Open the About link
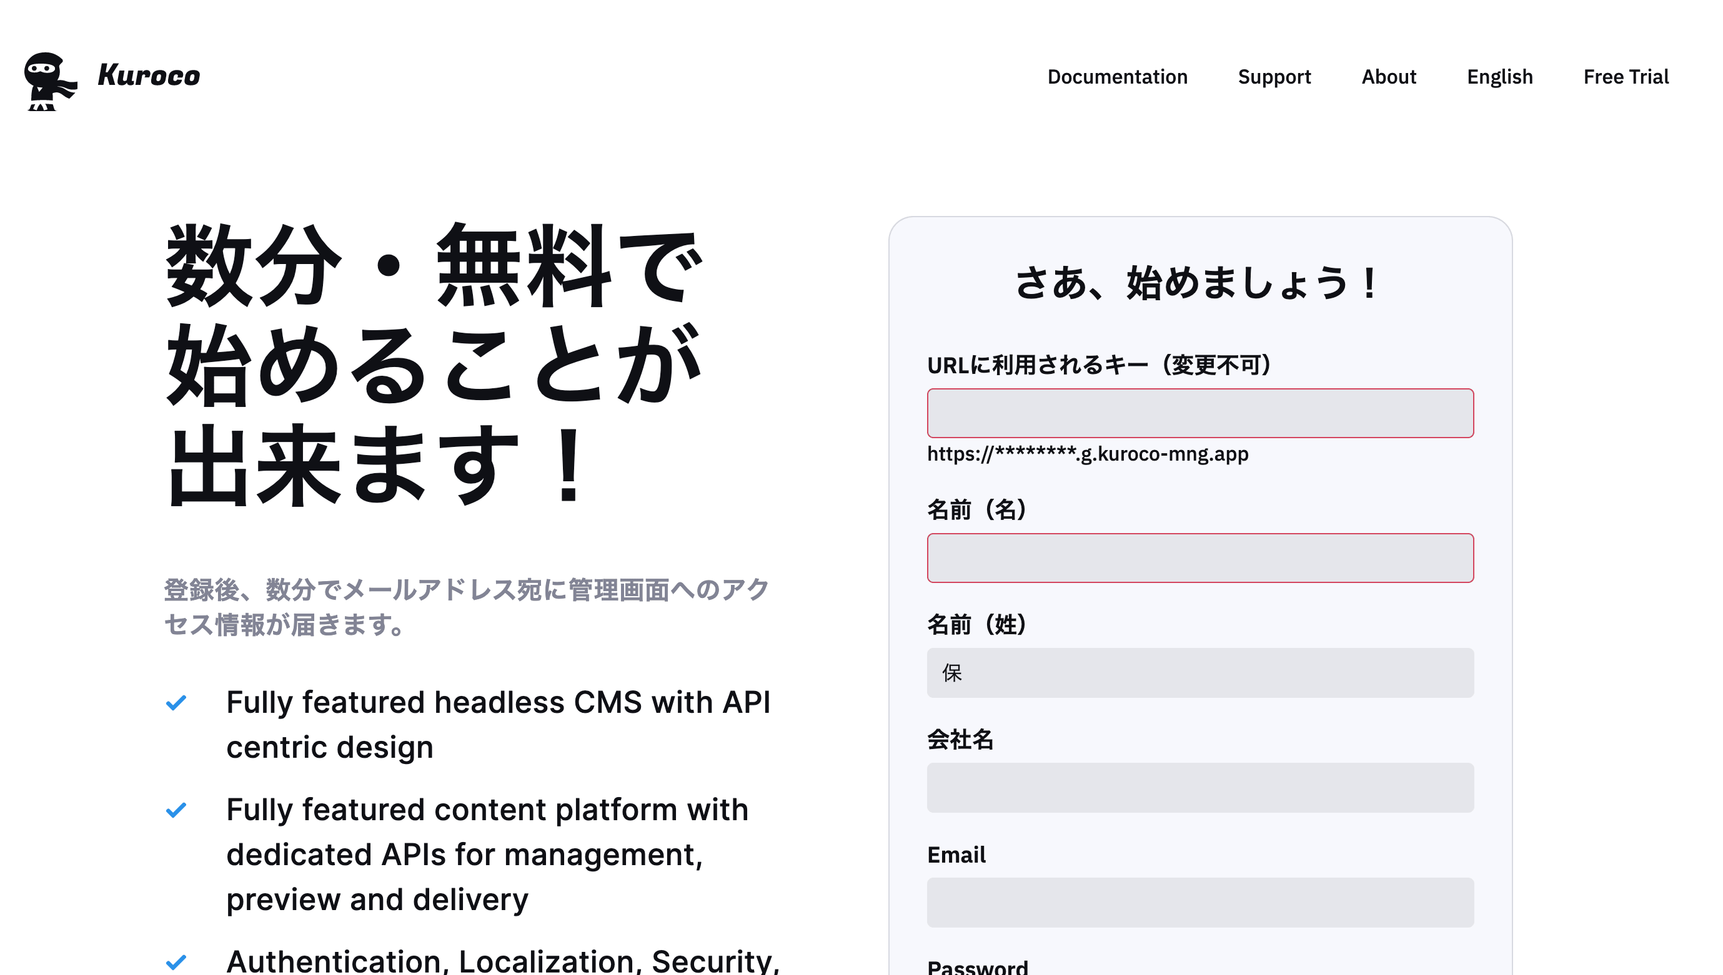The image size is (1723, 975). pos(1388,77)
